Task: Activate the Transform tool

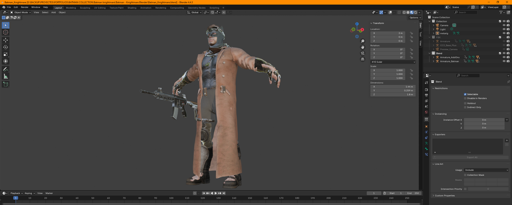Action: coord(5,61)
